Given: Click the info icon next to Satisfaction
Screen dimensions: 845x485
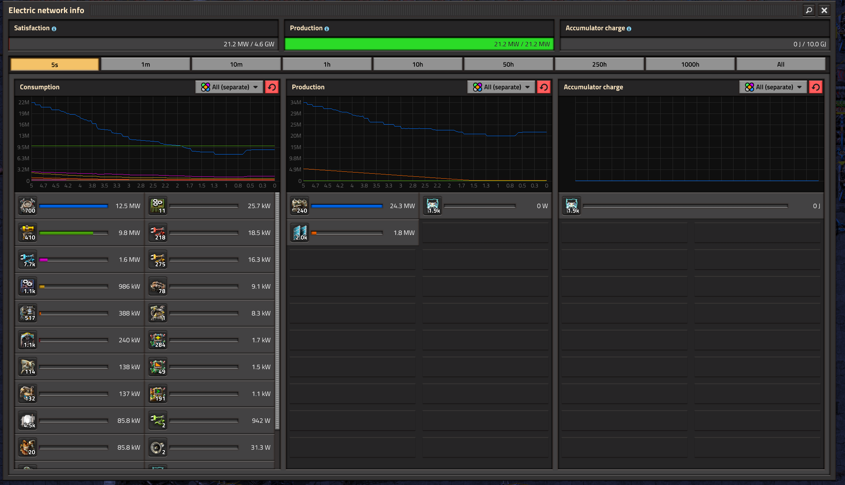Looking at the screenshot, I should click(x=54, y=29).
